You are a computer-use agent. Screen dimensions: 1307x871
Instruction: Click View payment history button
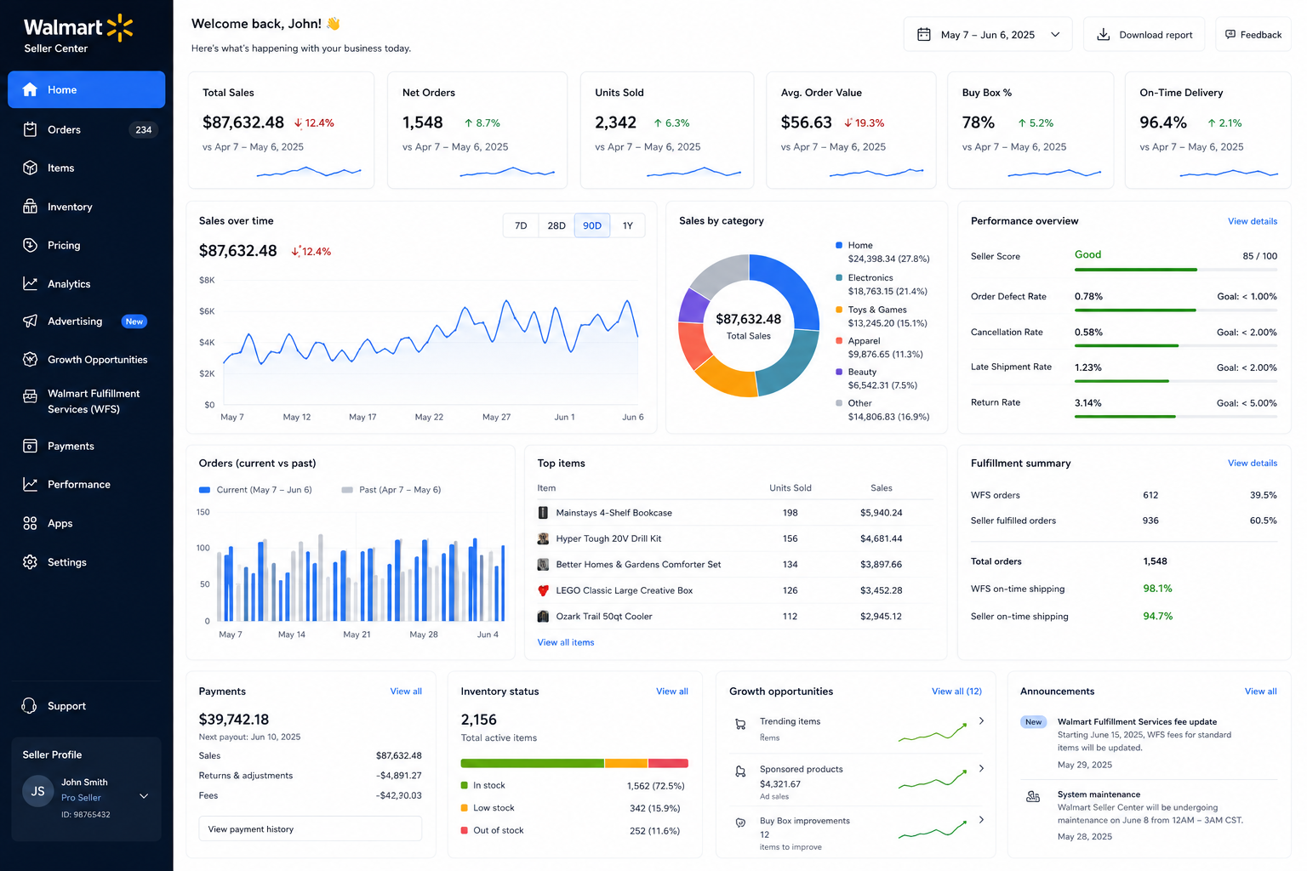click(x=310, y=828)
